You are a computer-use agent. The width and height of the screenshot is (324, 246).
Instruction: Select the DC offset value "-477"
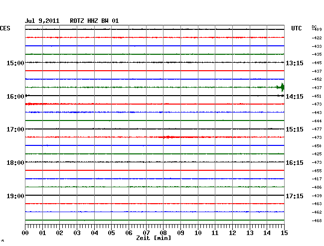[317, 129]
